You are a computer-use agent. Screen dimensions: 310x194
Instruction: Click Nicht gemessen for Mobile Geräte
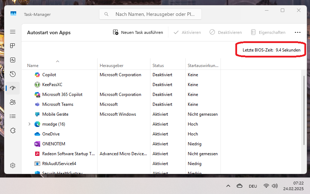click(x=203, y=114)
